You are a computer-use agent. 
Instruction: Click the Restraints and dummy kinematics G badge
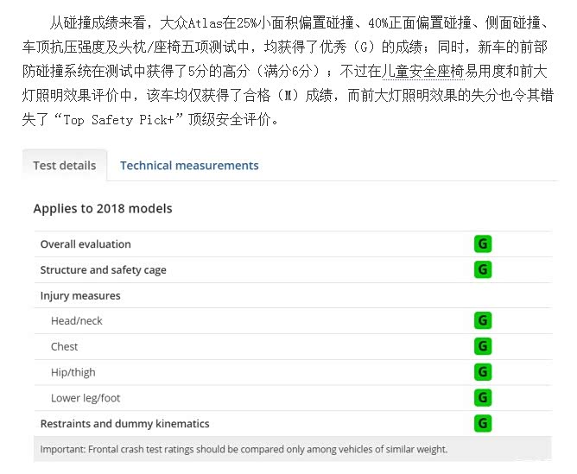[x=482, y=424]
